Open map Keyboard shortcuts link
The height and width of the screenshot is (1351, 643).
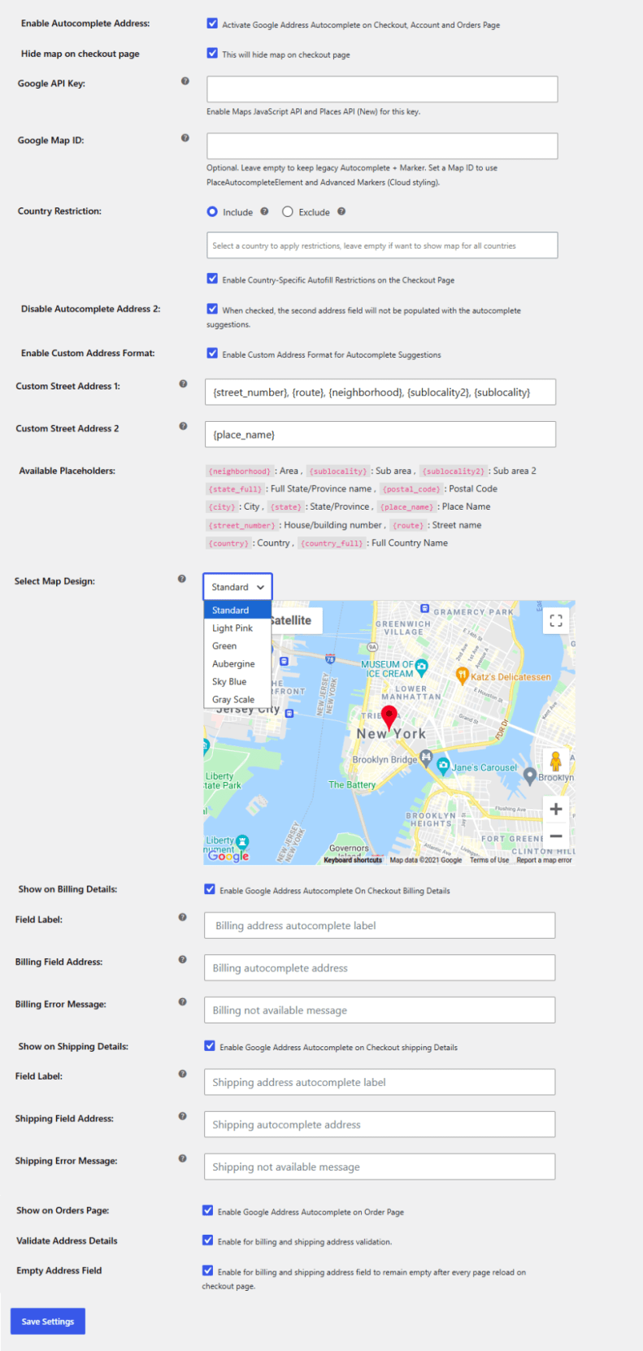353,860
